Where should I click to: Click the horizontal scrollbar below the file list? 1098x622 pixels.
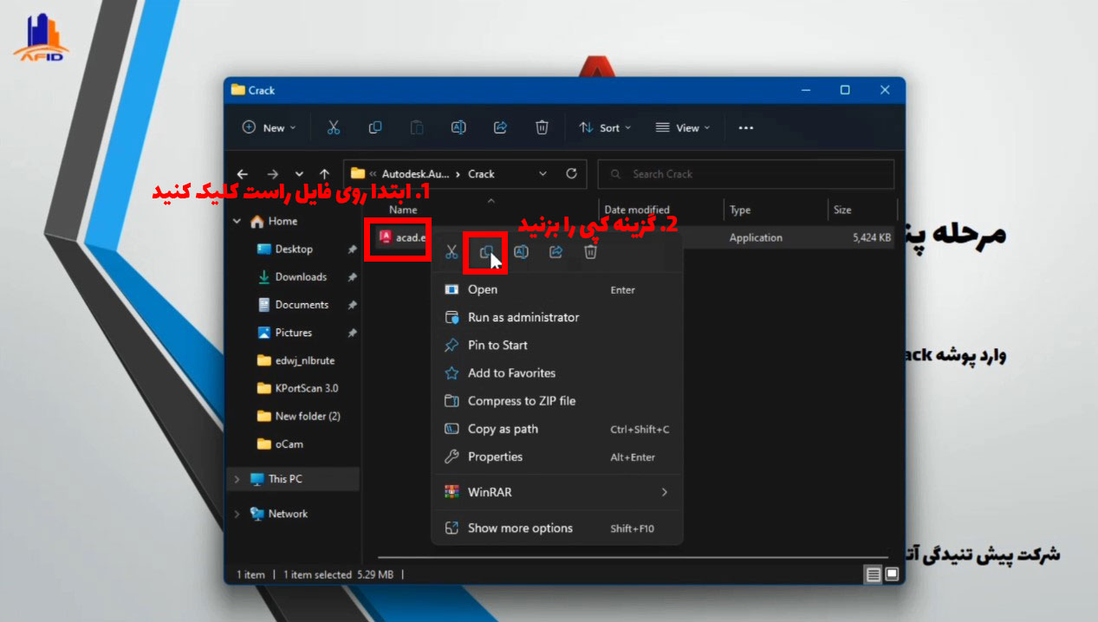point(633,557)
